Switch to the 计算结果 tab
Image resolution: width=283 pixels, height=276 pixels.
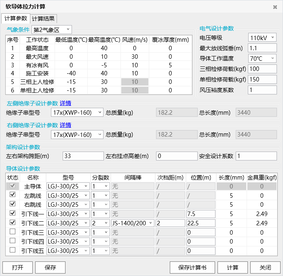tap(44, 19)
